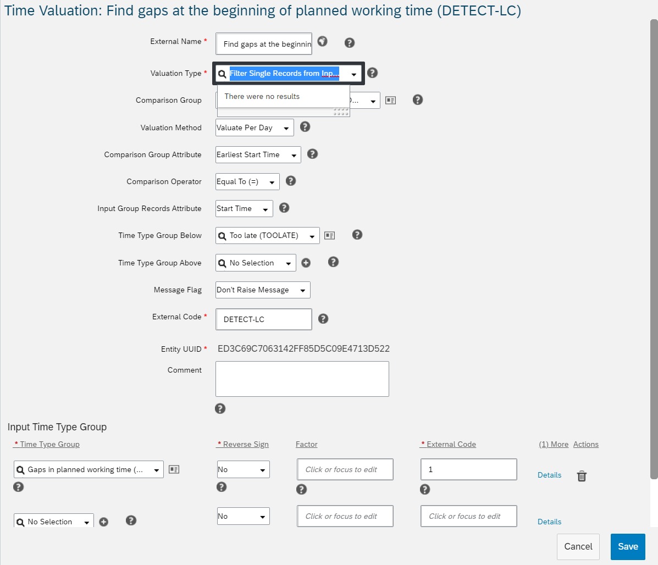The image size is (658, 565).
Task: Open help for Comparison Group Attribute
Action: pos(312,154)
